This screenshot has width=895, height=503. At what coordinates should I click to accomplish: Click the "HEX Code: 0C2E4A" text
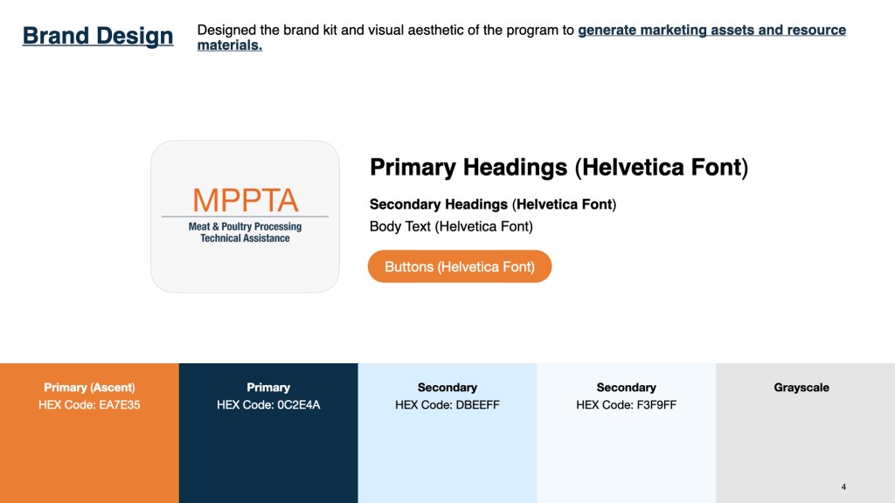pos(268,405)
